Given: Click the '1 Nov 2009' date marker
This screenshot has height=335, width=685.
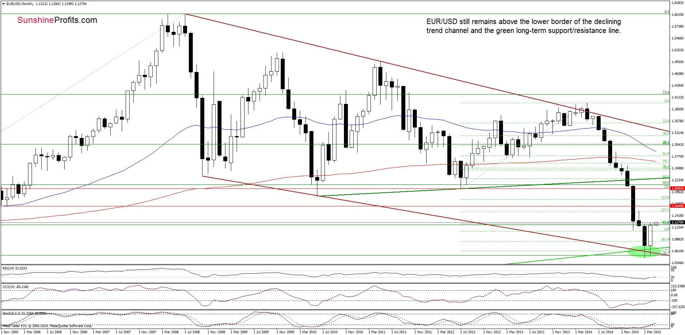Looking at the screenshot, I should [x=285, y=332].
